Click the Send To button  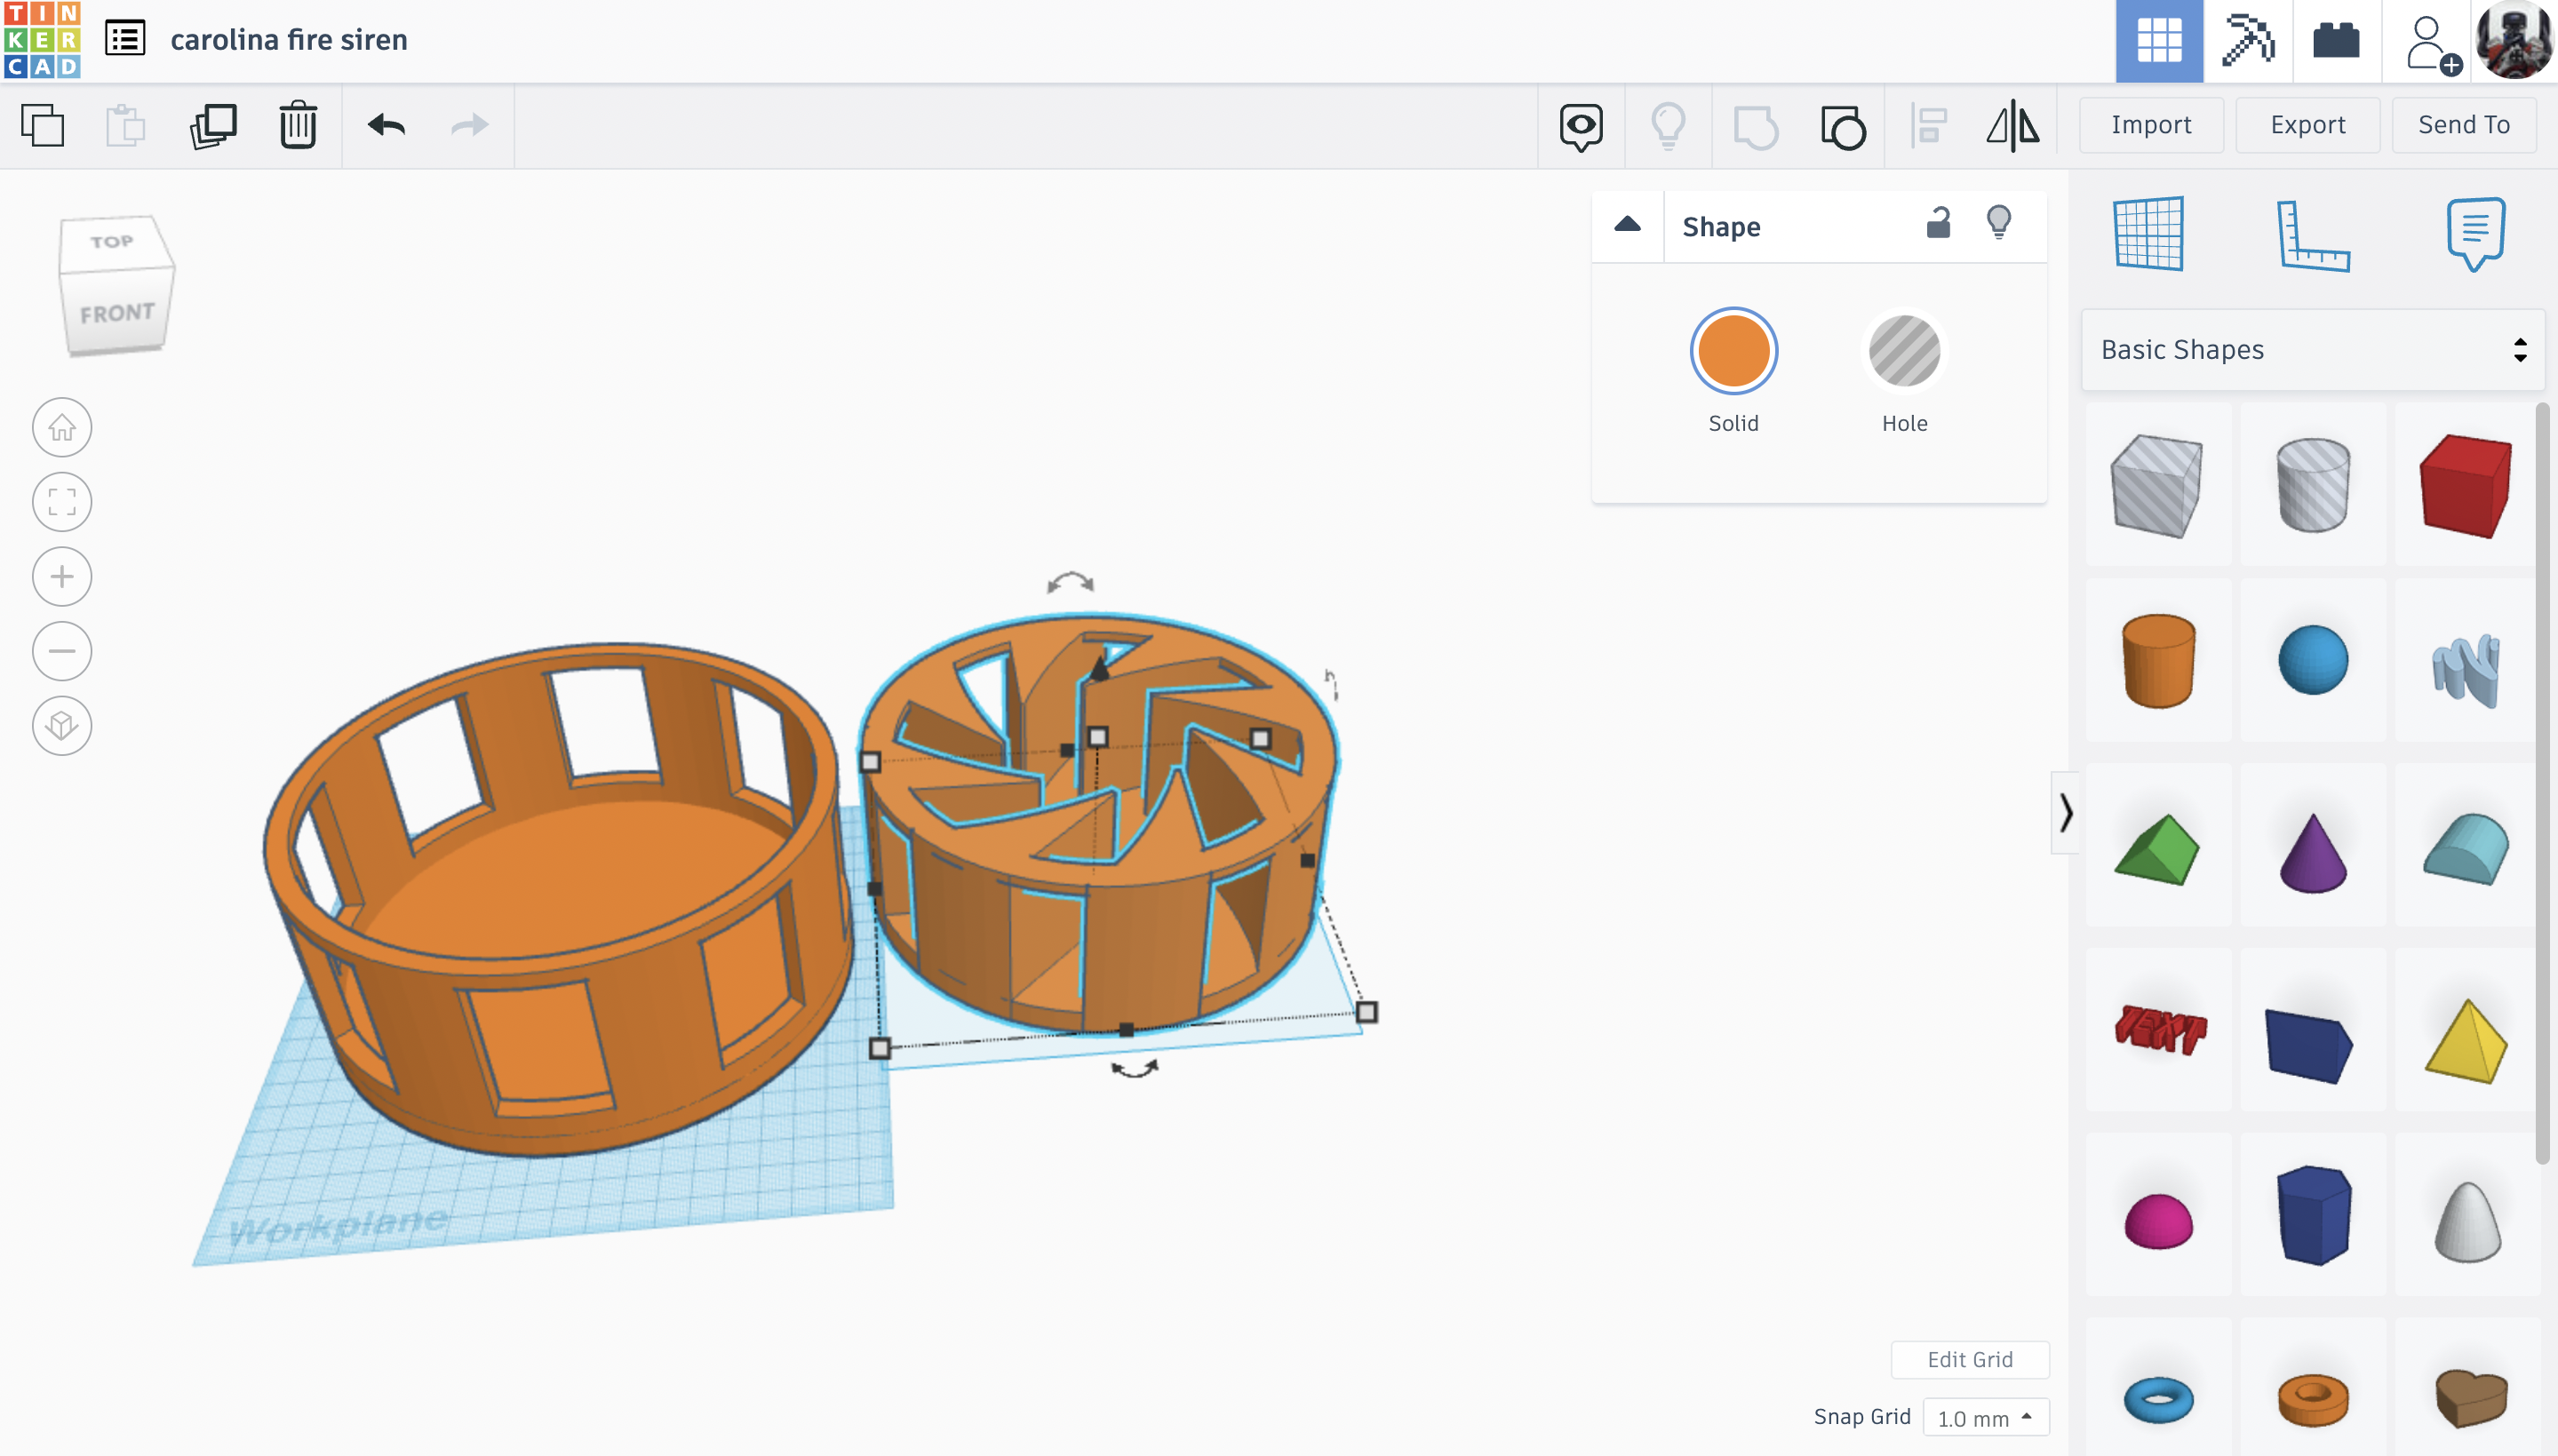click(2463, 125)
